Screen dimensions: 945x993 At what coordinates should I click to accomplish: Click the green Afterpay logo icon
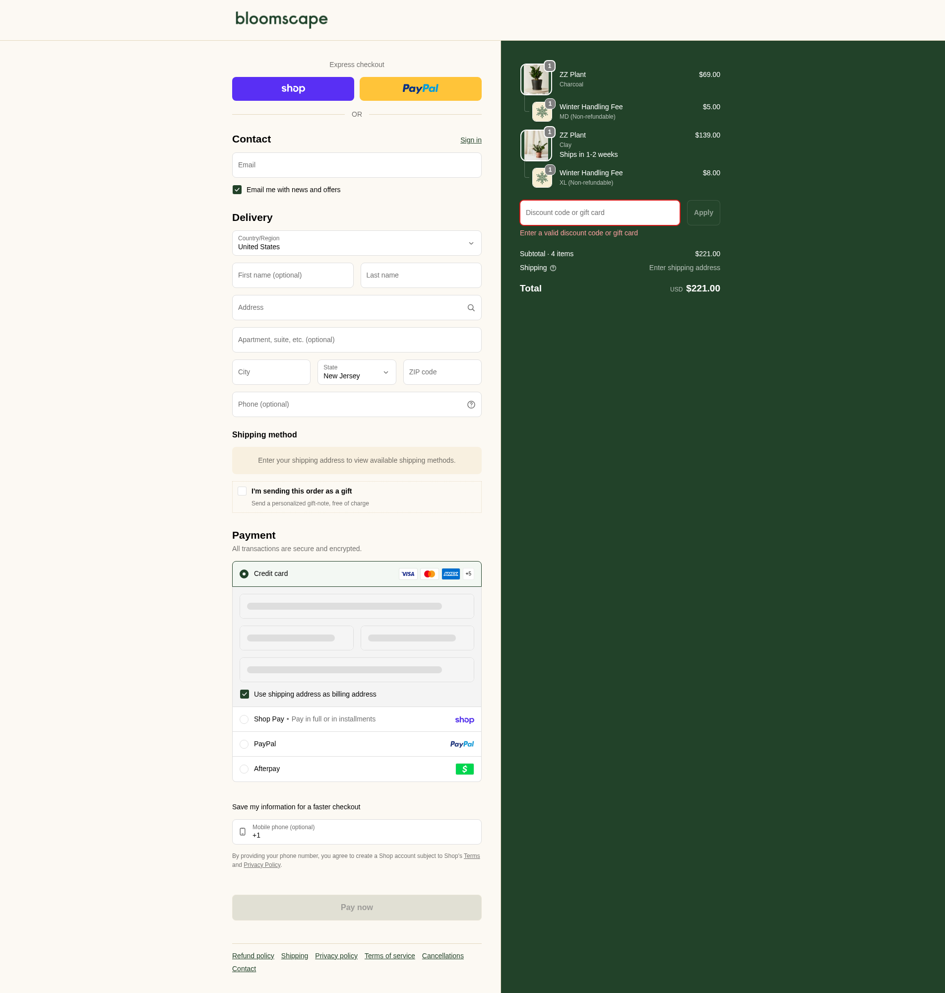pyautogui.click(x=464, y=769)
